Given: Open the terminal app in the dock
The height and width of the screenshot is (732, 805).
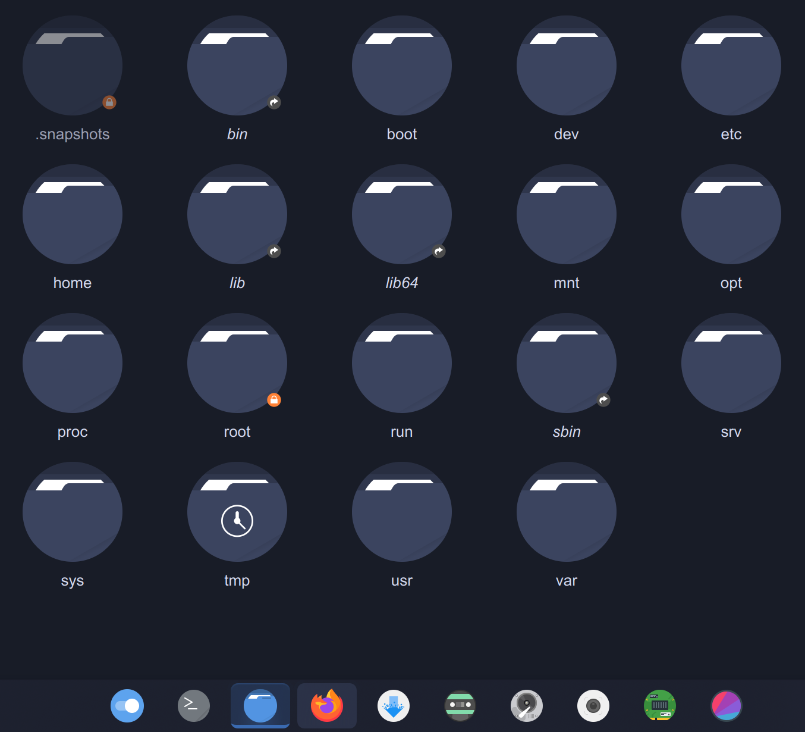Looking at the screenshot, I should 193,706.
